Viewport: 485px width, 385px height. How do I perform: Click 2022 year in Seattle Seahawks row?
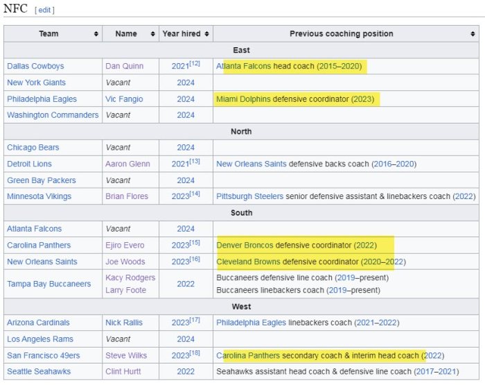(186, 371)
